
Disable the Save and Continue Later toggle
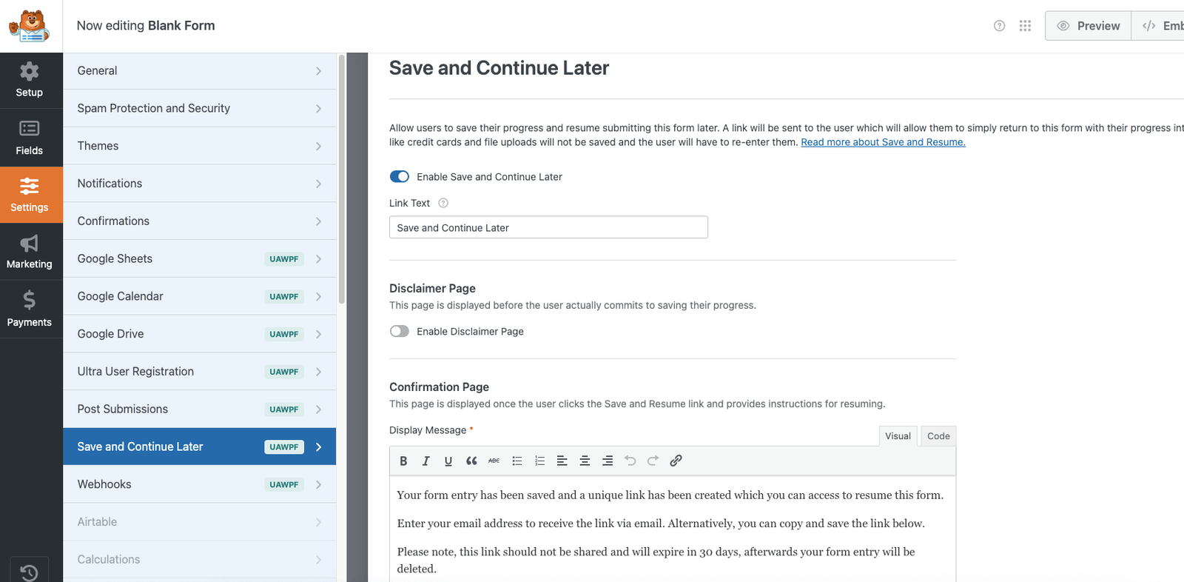400,176
